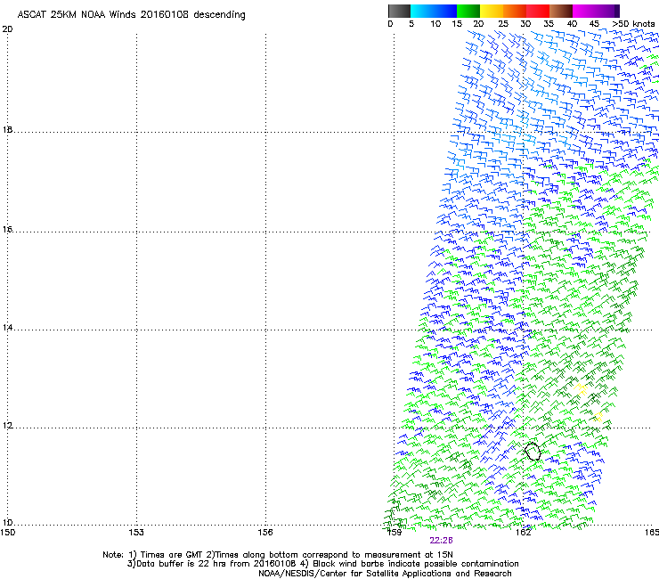Click the legend label '25'

[x=503, y=24]
